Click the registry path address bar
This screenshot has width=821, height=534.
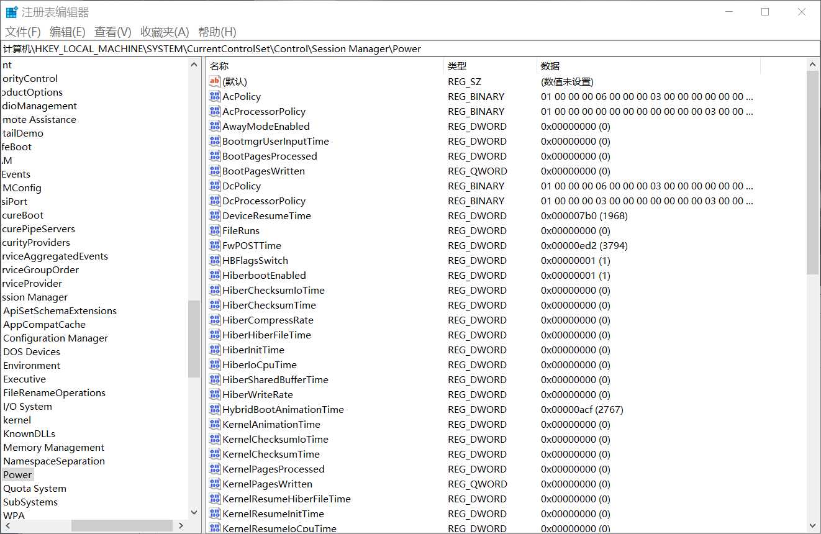(410, 48)
